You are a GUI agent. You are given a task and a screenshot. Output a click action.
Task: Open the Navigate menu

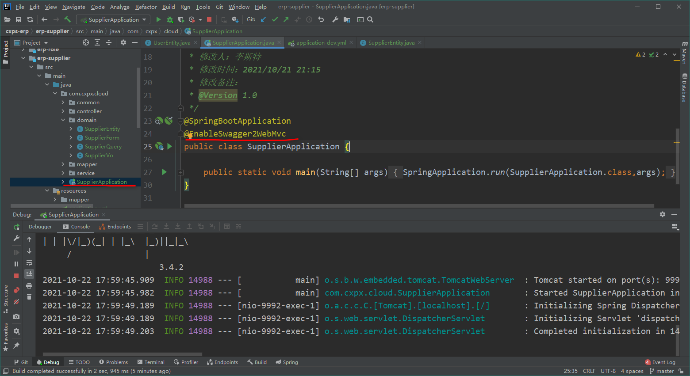(74, 7)
